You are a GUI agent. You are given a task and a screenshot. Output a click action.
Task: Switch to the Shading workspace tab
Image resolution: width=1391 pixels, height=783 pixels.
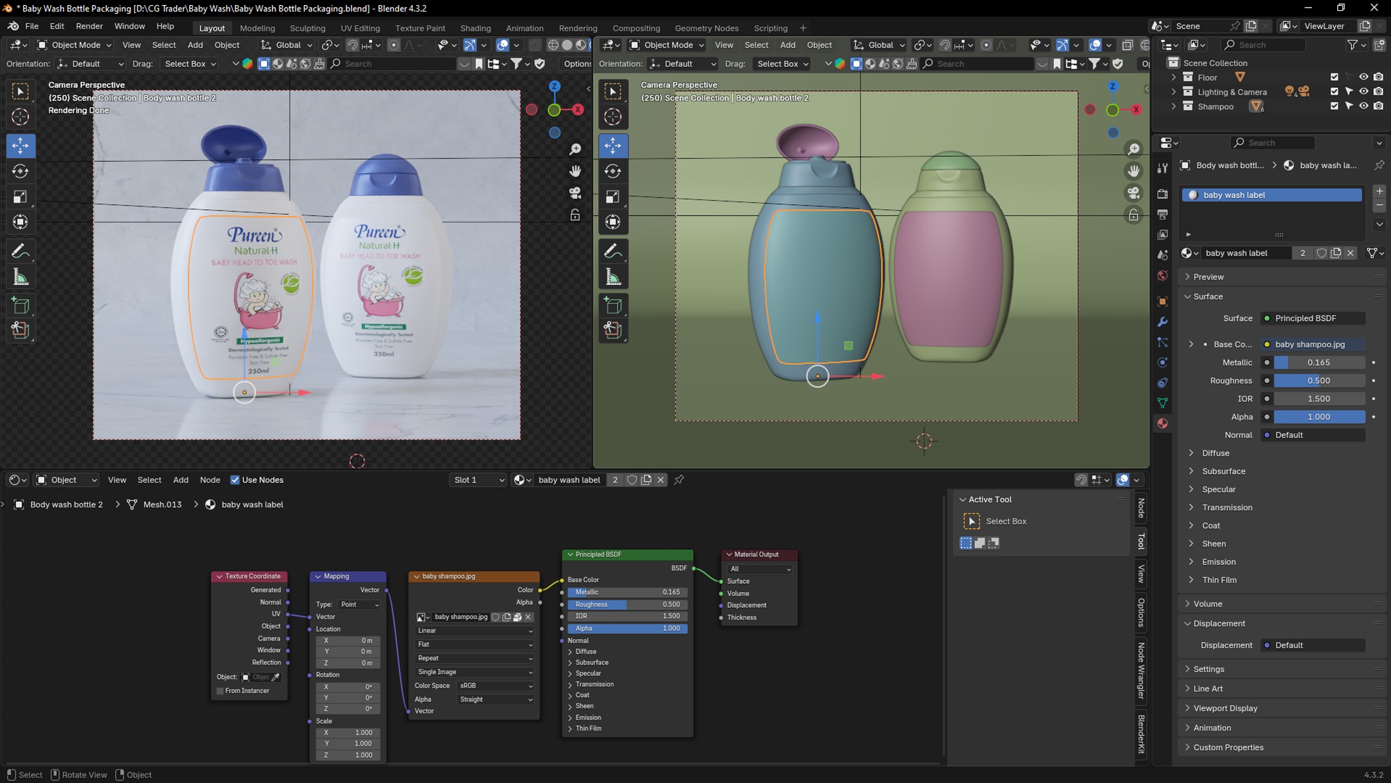(x=475, y=28)
